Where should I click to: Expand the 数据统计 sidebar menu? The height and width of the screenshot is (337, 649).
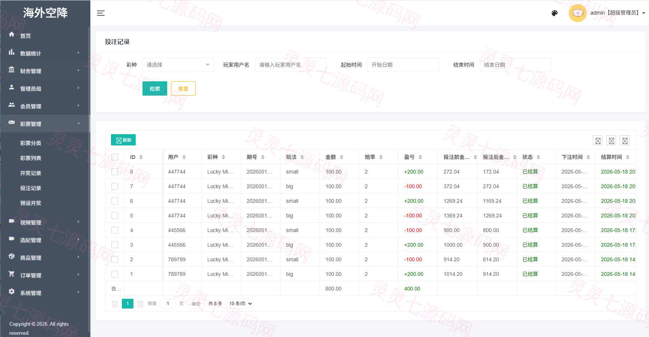[45, 53]
